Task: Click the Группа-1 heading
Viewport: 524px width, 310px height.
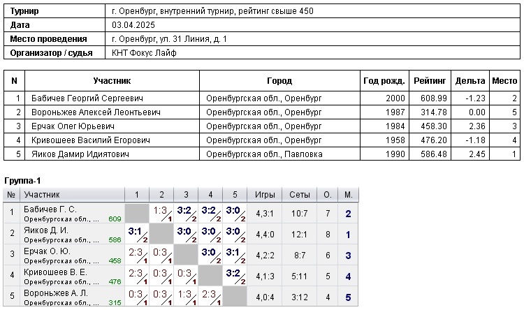Action: pos(23,180)
